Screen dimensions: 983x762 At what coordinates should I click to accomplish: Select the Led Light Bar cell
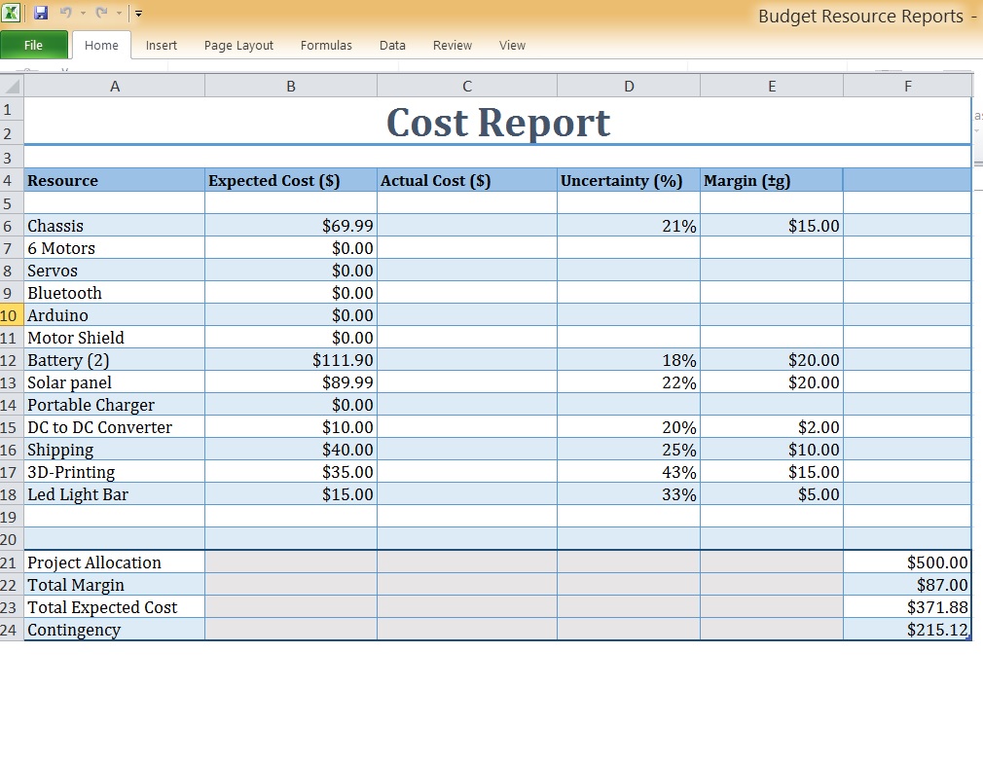click(115, 494)
